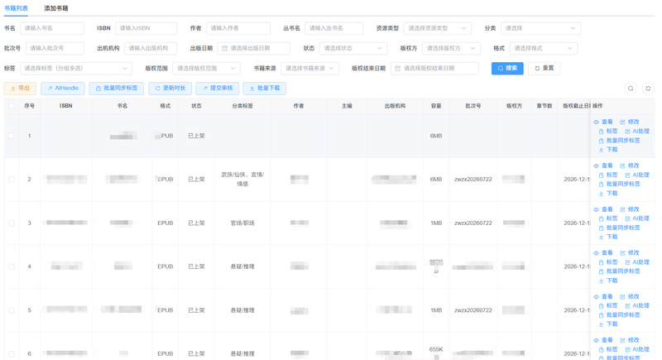Click the 分类标签 column header
This screenshot has width=662, height=360.
coord(242,106)
